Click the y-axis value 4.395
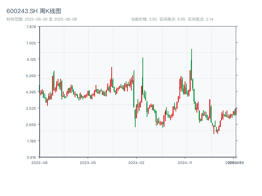 tap(31, 92)
